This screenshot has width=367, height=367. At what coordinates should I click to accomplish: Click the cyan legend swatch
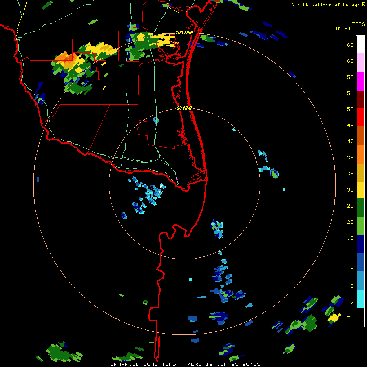[360, 299]
